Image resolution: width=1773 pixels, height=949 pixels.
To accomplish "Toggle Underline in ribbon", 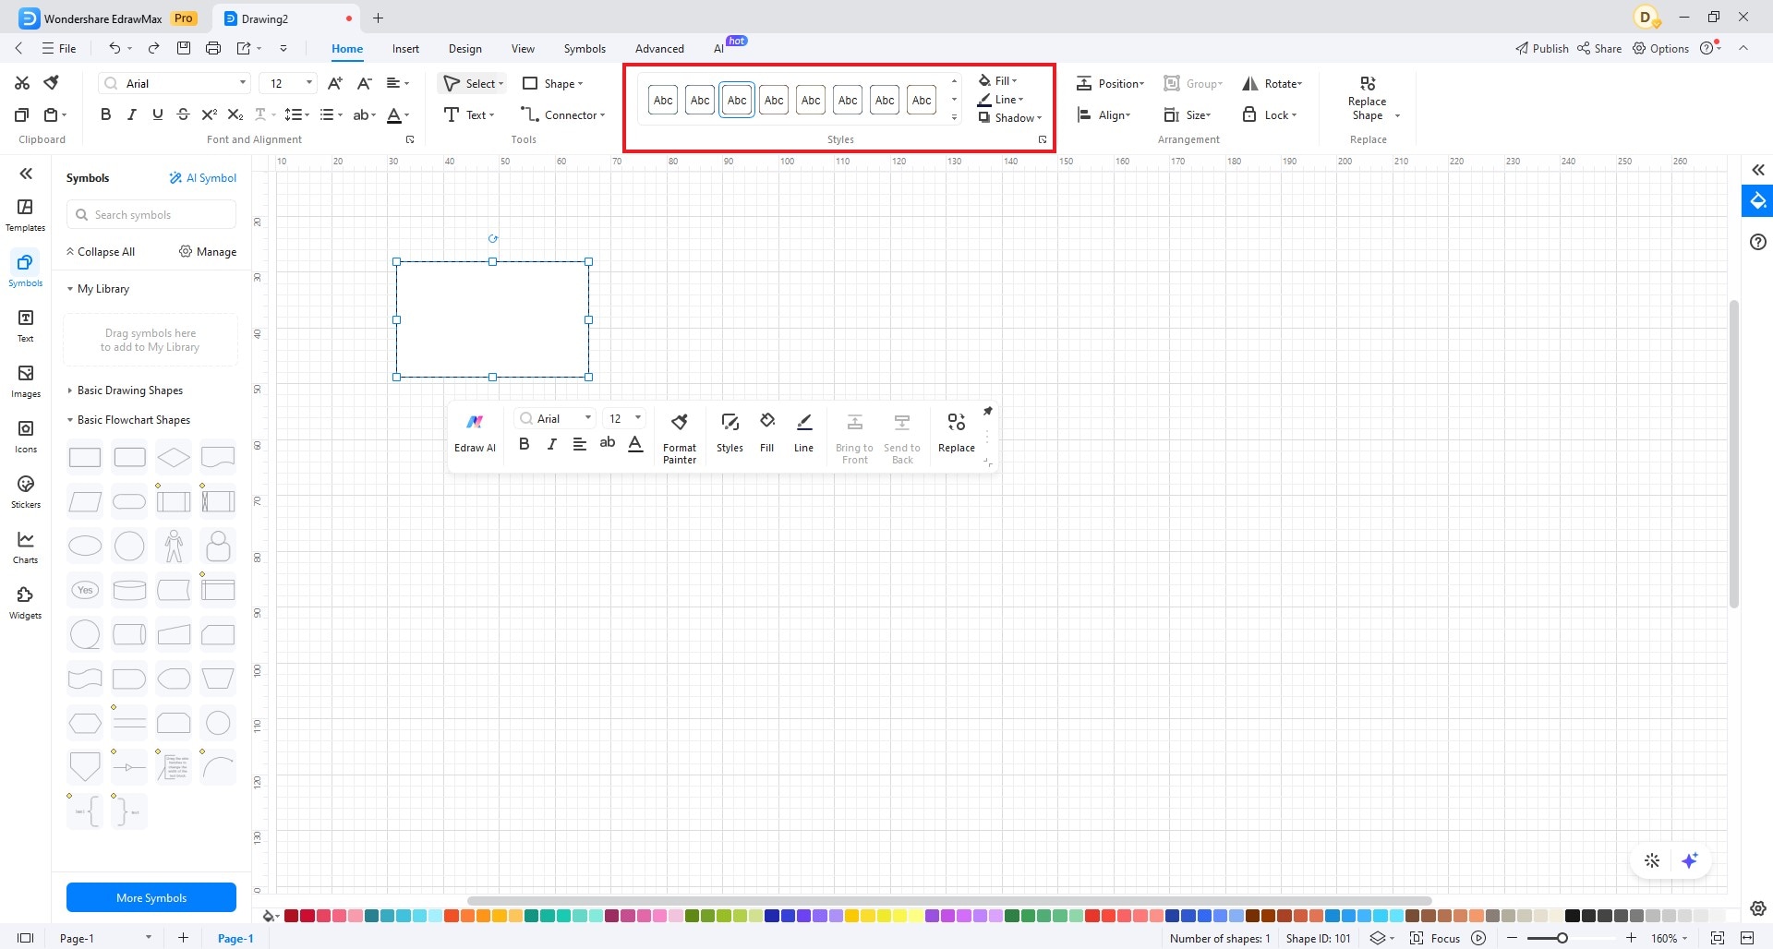I will click(x=157, y=114).
